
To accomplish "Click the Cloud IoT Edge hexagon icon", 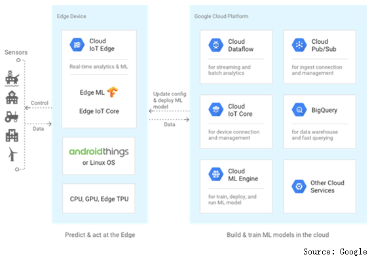I will click(x=77, y=44).
